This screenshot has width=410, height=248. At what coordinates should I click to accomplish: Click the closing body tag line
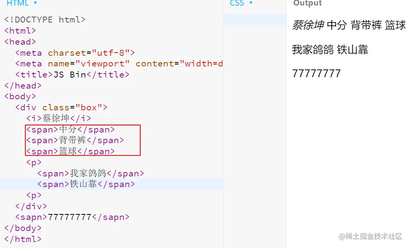[23, 228]
